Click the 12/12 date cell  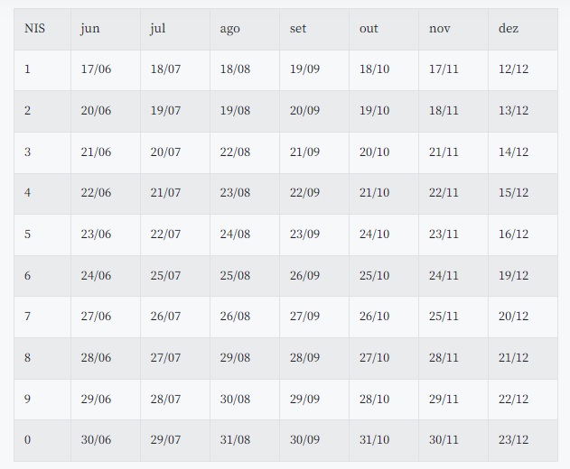(513, 69)
